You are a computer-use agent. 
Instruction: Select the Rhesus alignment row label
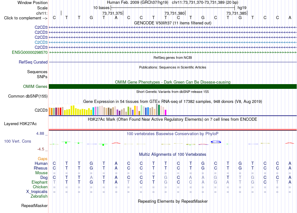(41, 168)
